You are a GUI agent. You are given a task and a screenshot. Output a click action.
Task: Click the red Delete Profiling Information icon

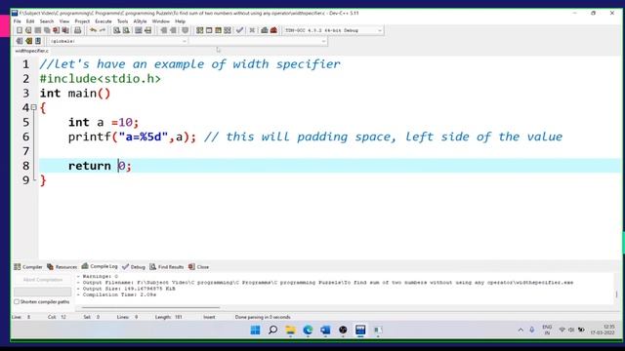(x=273, y=30)
